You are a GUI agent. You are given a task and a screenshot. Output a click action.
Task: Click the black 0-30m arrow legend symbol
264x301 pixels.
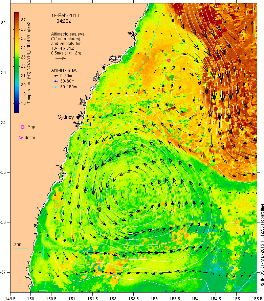pos(56,76)
